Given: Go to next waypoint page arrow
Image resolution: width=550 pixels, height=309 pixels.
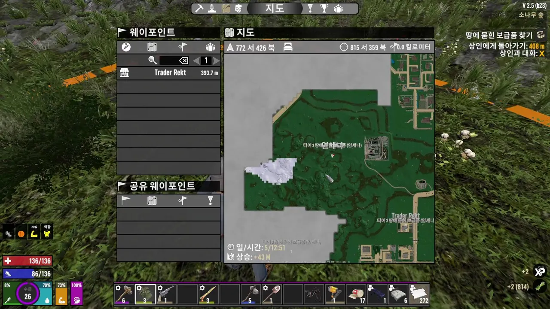Looking at the screenshot, I should pos(216,61).
